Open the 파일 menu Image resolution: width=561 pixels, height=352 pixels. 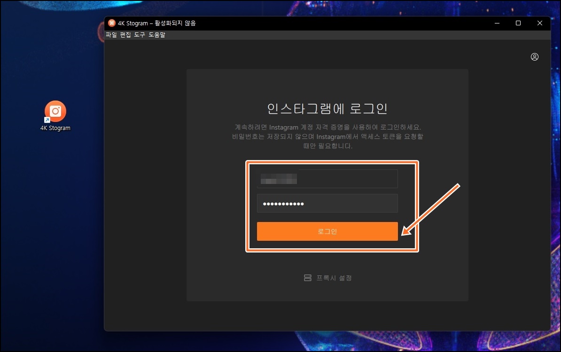point(111,35)
